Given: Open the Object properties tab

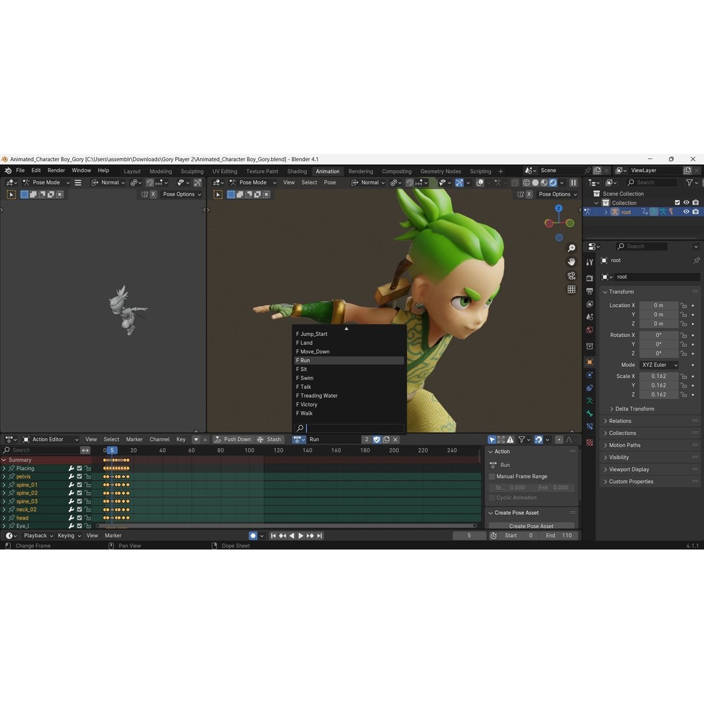Looking at the screenshot, I should pyautogui.click(x=589, y=362).
